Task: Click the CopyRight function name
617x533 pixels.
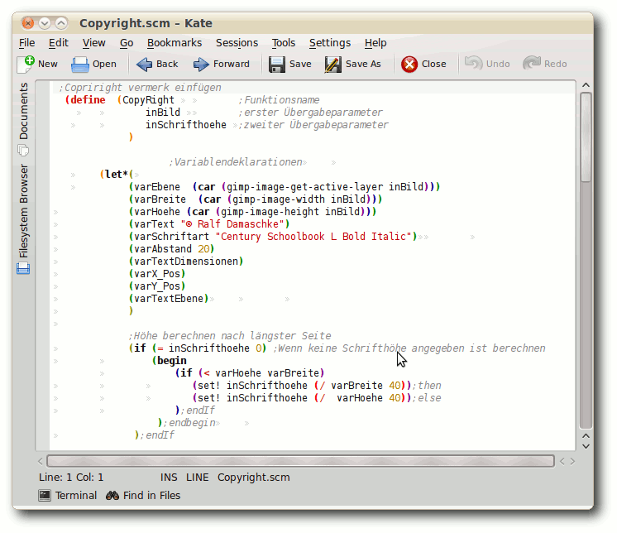Action: click(148, 100)
